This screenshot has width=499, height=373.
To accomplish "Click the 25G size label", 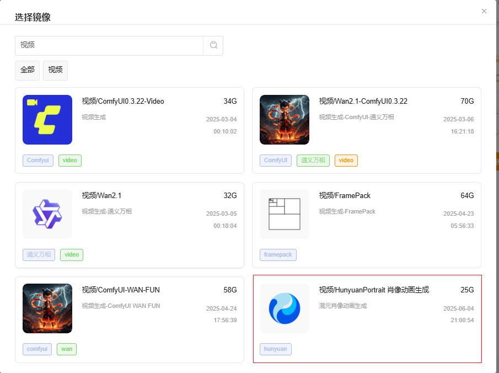I will 467,290.
